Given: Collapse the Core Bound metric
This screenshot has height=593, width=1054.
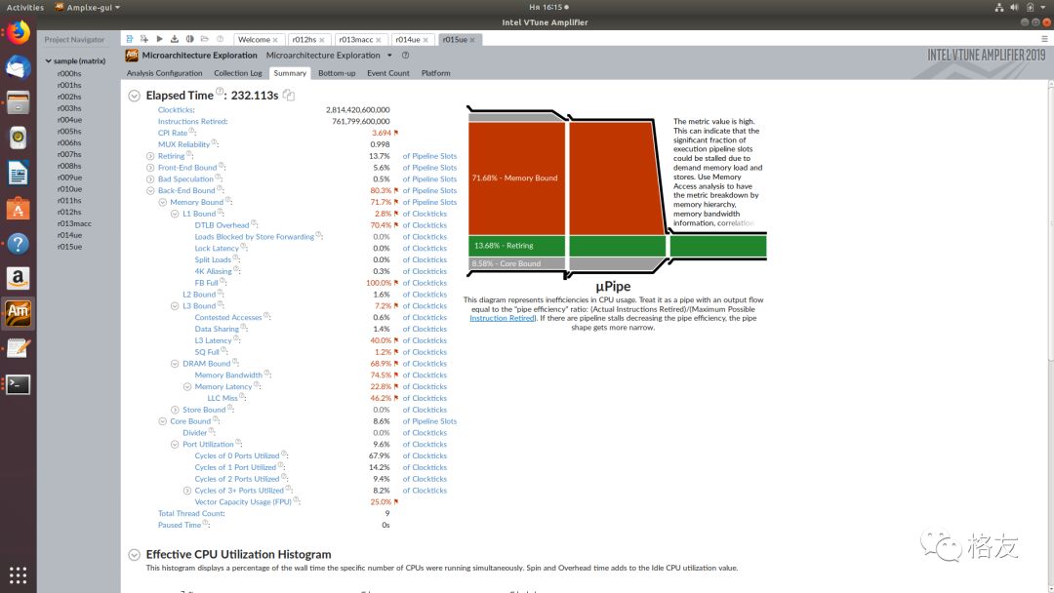Looking at the screenshot, I should click(x=163, y=421).
